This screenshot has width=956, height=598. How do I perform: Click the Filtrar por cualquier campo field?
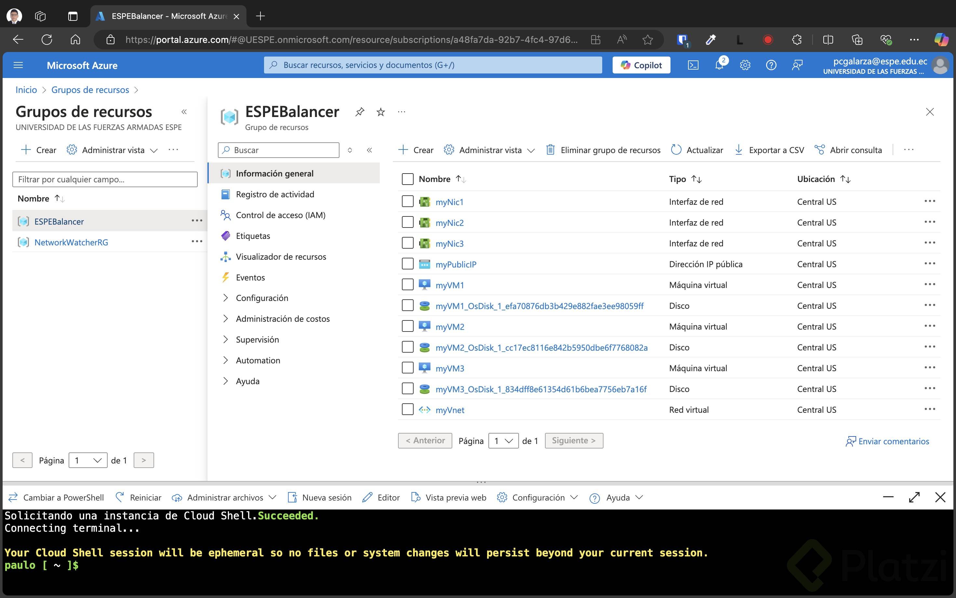(x=105, y=179)
